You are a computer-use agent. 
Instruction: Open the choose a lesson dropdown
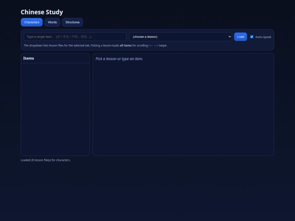click(x=180, y=37)
